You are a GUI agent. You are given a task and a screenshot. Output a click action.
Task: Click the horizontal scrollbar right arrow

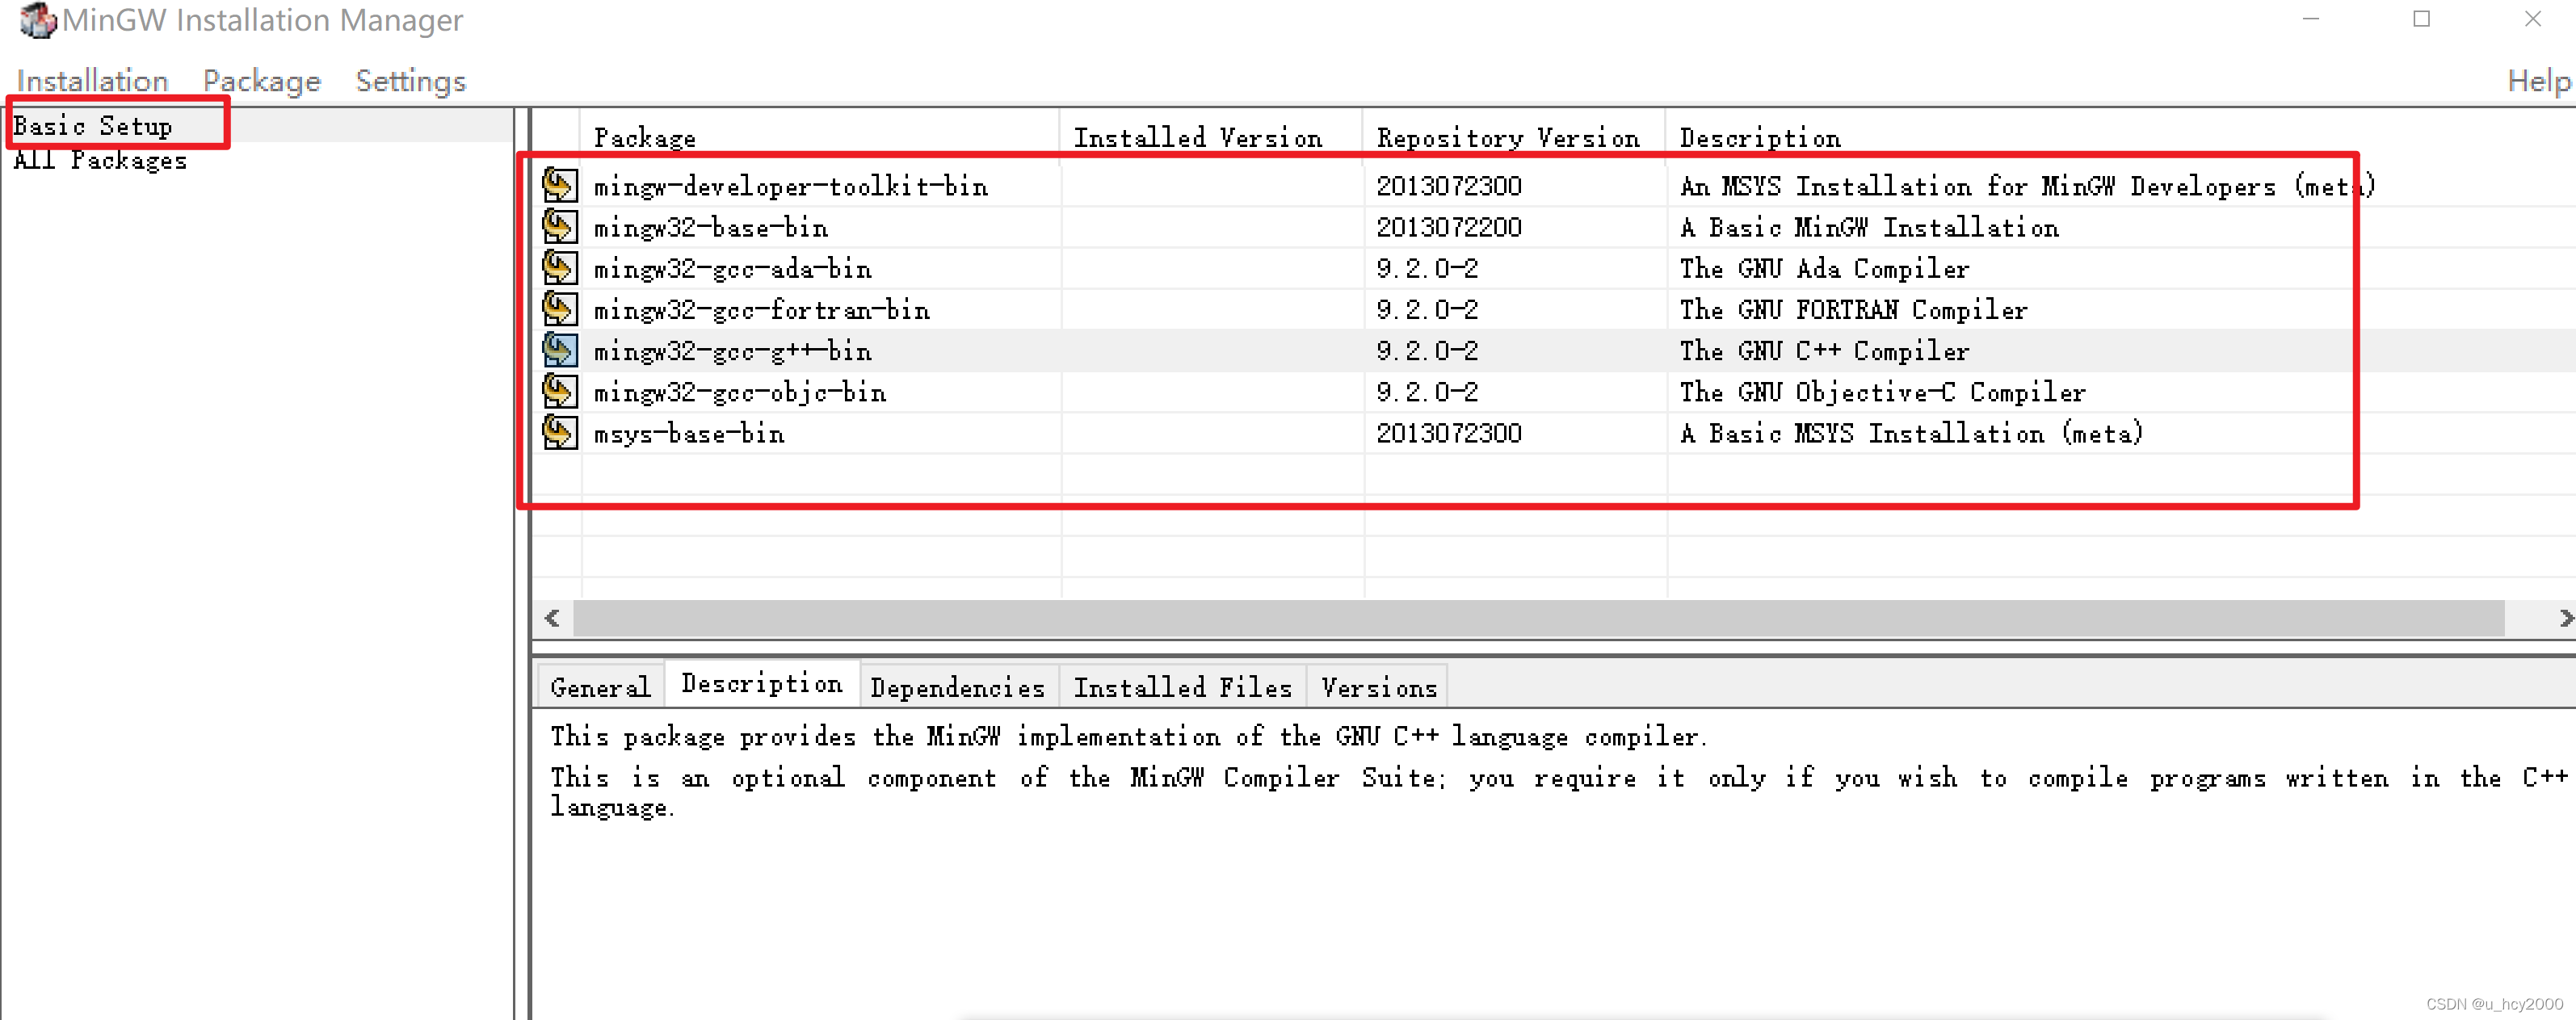(x=2565, y=618)
